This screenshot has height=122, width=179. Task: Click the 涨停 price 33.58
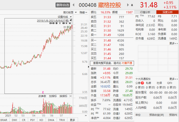click(107, 91)
